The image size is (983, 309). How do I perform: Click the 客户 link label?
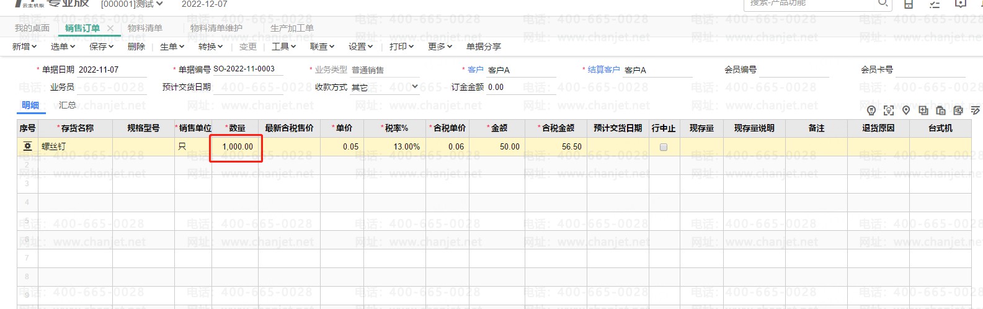(476, 69)
